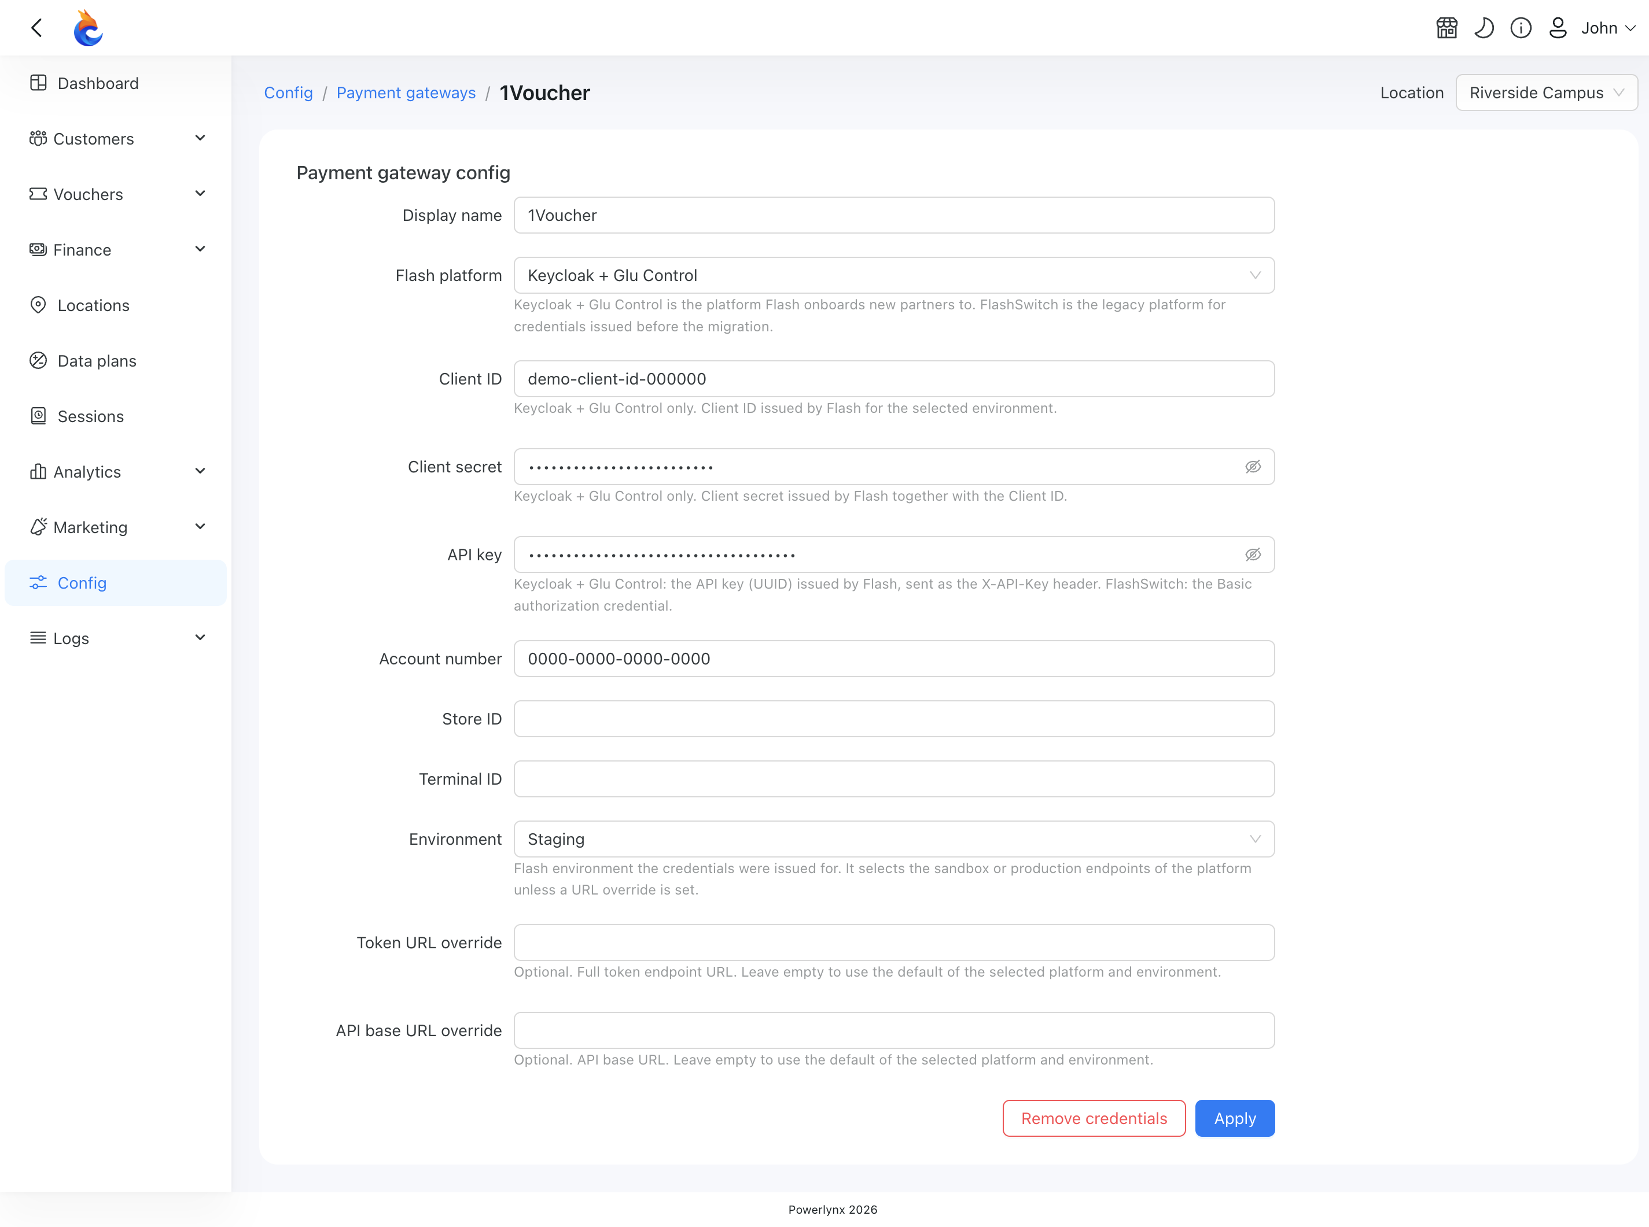Click the Dashboard sidebar icon
Screen dimensions: 1649x1227
coord(38,83)
